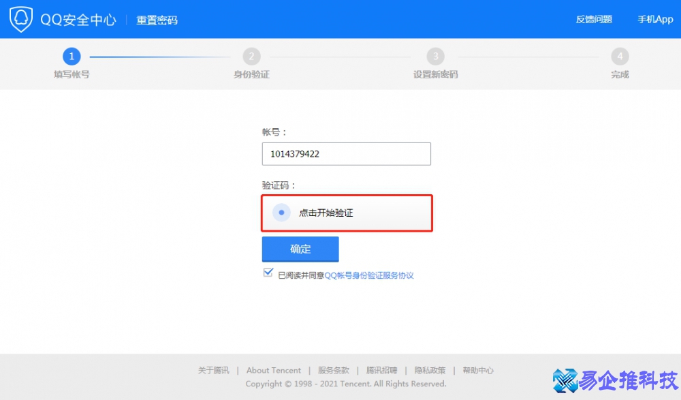The height and width of the screenshot is (400, 681).
Task: Click step 1 icon 填写帐号
Action: (x=72, y=57)
